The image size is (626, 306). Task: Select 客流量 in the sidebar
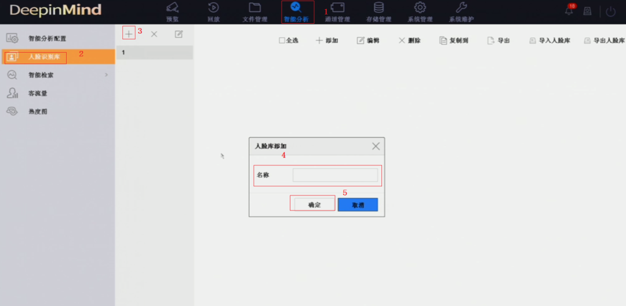tap(38, 93)
